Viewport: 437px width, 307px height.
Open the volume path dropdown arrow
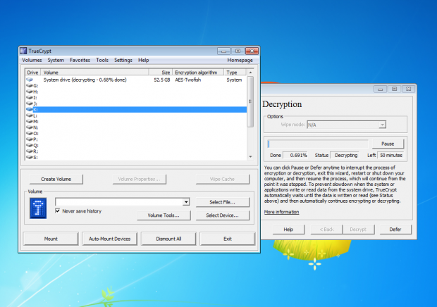tap(186, 202)
